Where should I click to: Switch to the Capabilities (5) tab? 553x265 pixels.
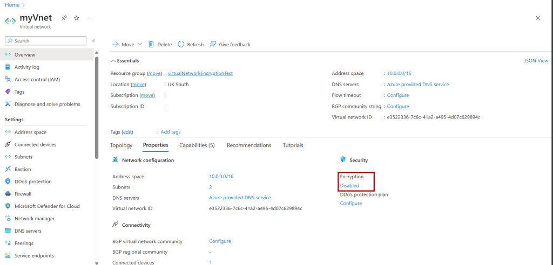pos(197,145)
